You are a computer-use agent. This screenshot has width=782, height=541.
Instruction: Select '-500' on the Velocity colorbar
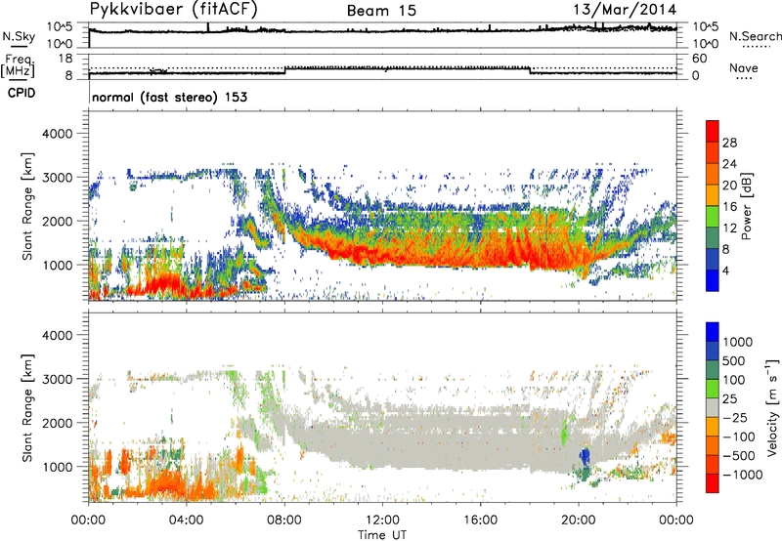(x=738, y=456)
